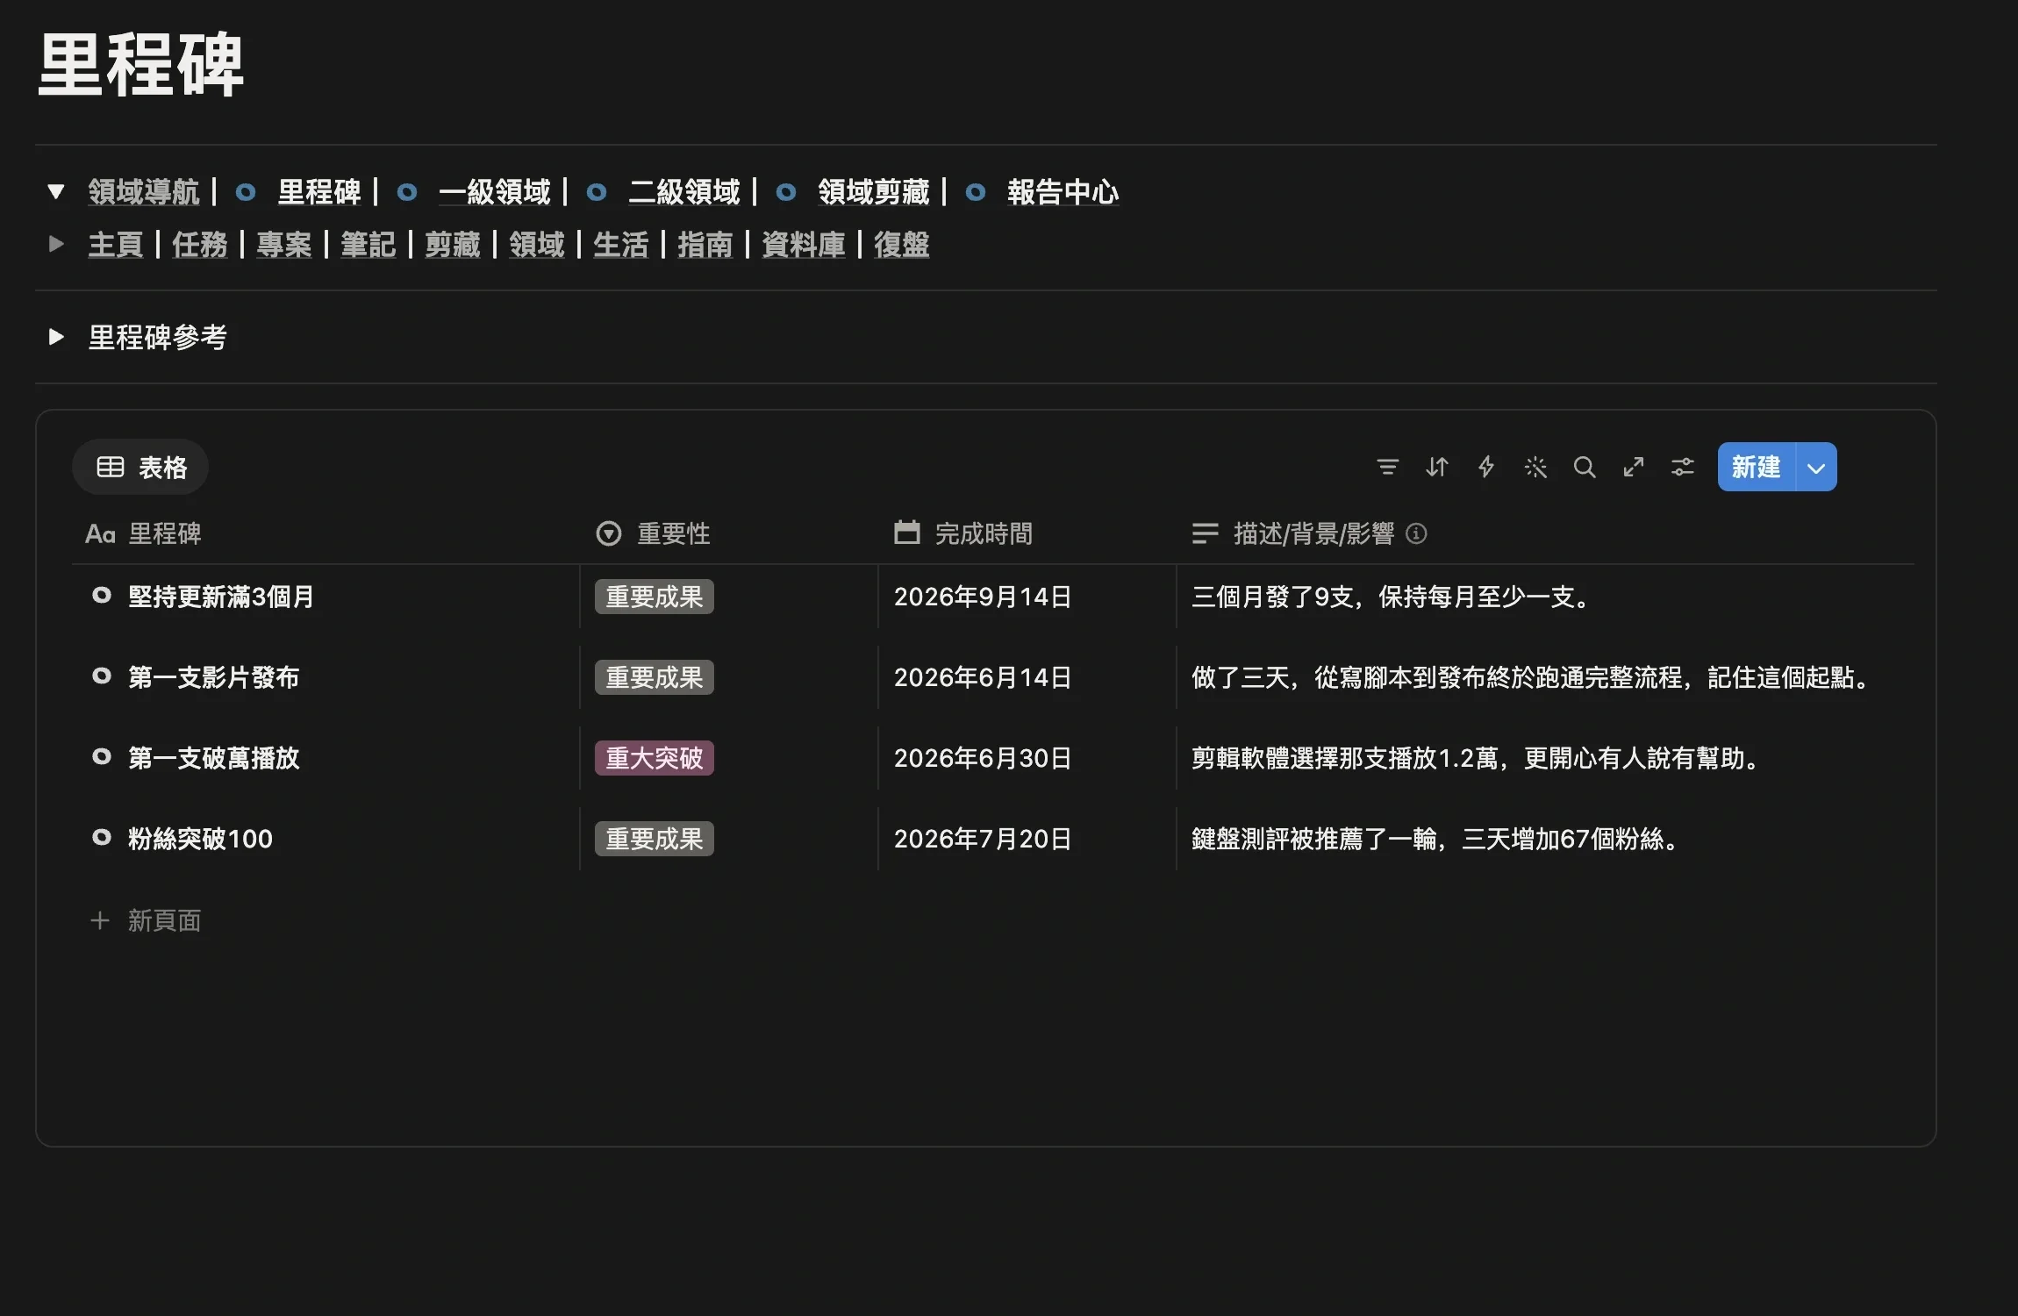Open the 里程碑 column header menu
This screenshot has width=2018, height=1316.
(x=144, y=533)
